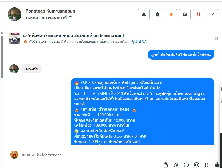Image resolution: width=222 pixels, height=168 pixels.
Task: Open saved replies speech bubble icon
Action: tap(186, 165)
